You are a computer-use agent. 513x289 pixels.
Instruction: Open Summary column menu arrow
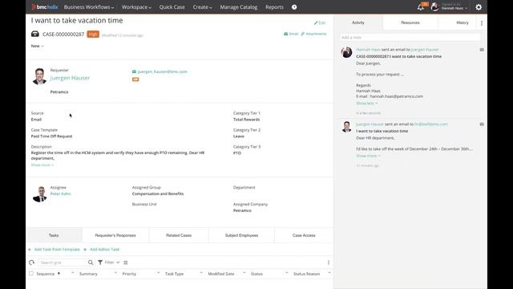[x=115, y=273]
